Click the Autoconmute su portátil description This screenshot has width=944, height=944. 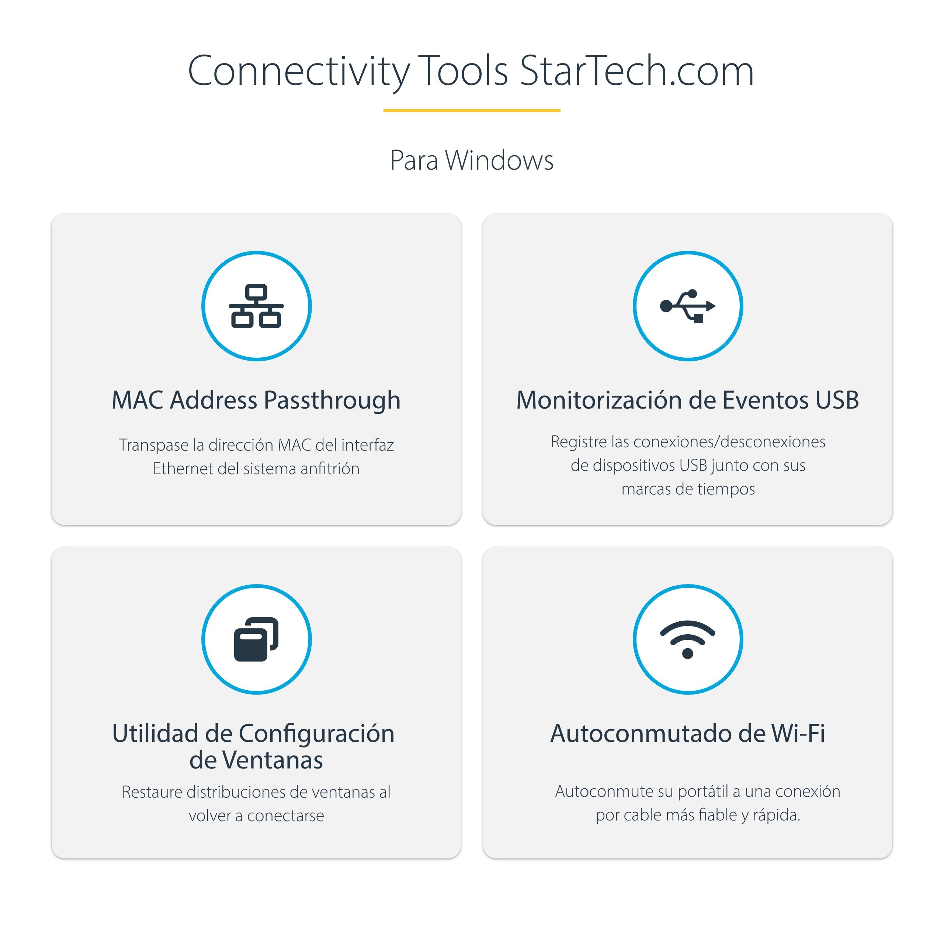coord(697,803)
